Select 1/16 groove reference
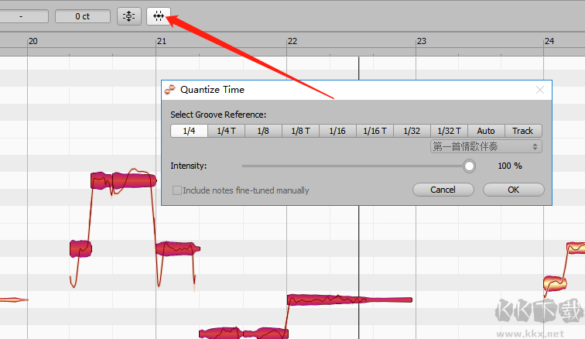This screenshot has height=339, width=585. 337,131
